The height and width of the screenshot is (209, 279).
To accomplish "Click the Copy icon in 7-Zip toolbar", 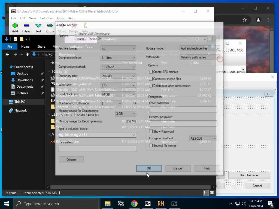I will (x=50, y=28).
